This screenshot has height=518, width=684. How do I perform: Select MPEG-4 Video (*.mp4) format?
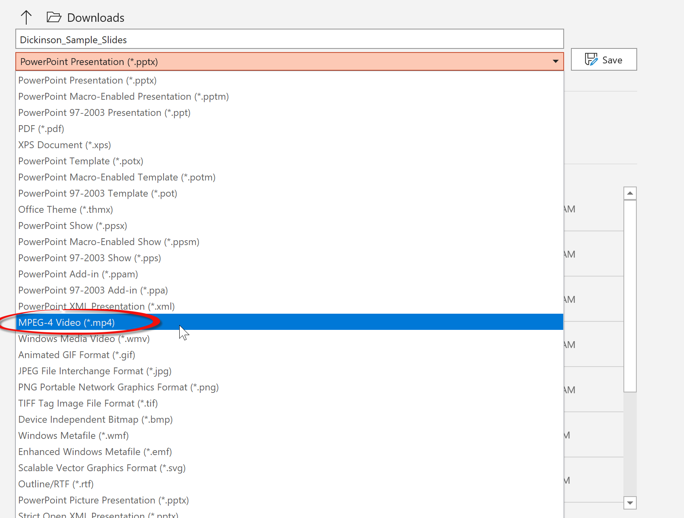(x=290, y=322)
